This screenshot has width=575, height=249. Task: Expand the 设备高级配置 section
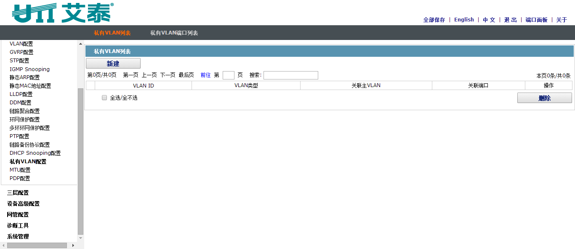23,203
